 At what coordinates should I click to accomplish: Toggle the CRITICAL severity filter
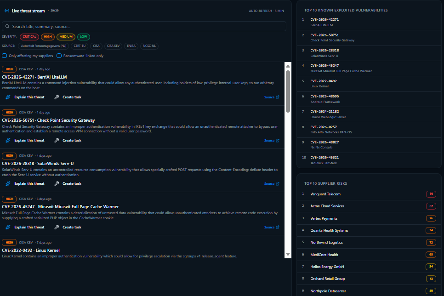pos(29,37)
